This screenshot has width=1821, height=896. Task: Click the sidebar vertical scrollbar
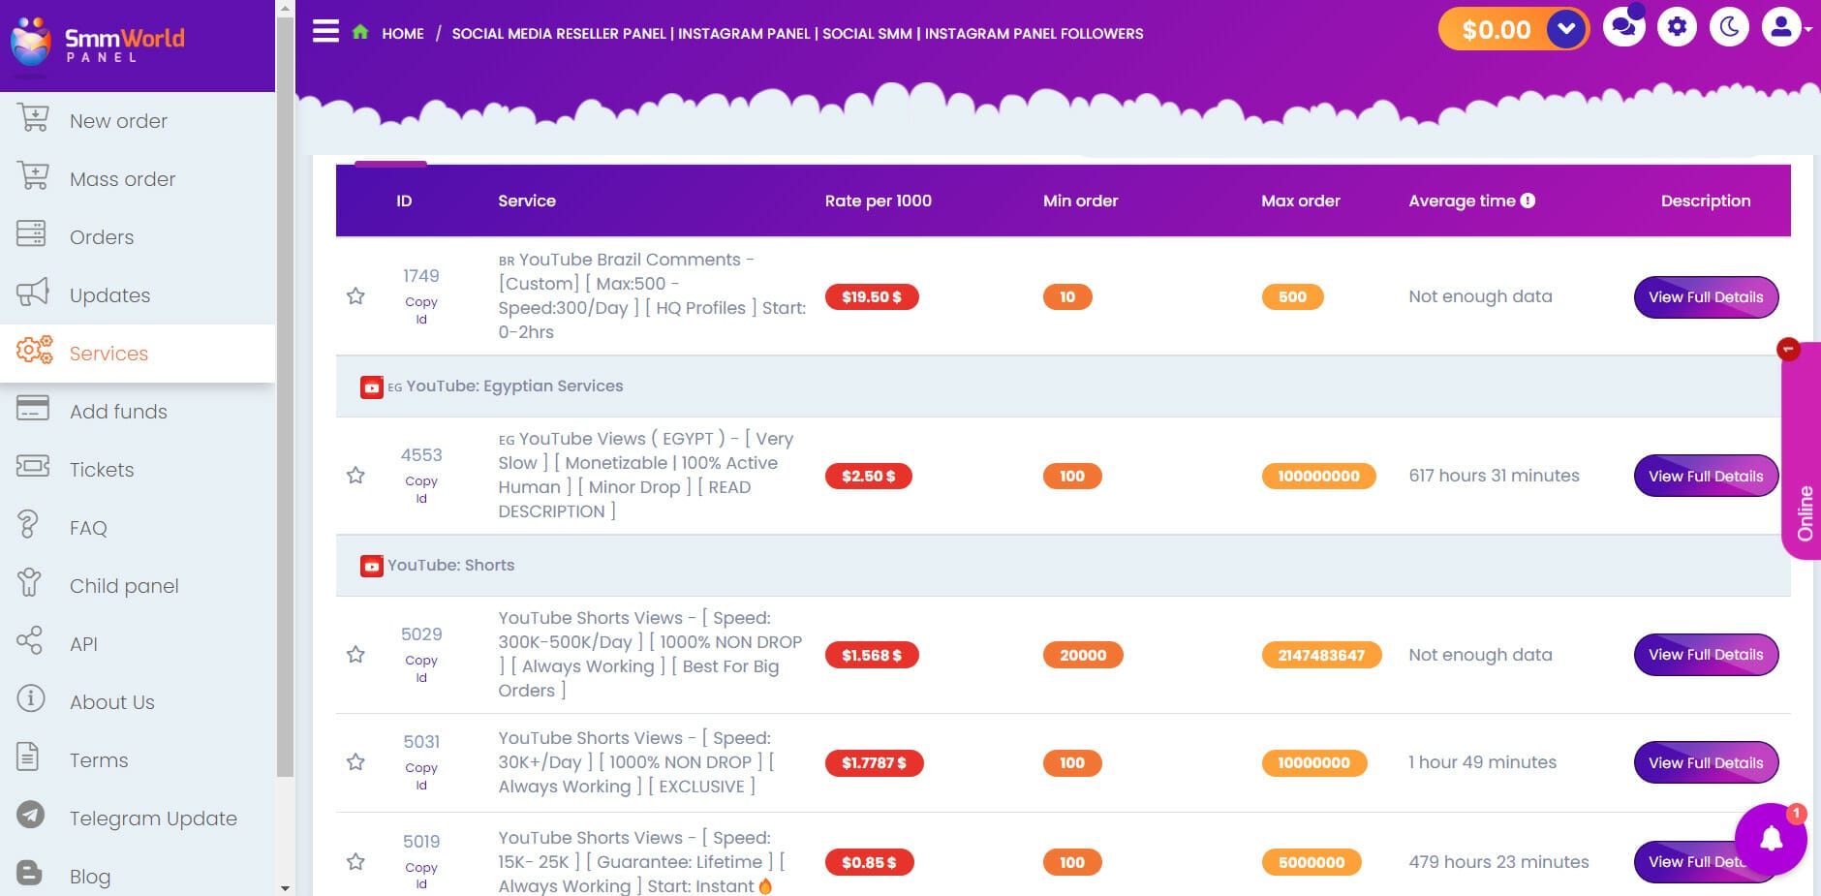(284, 436)
